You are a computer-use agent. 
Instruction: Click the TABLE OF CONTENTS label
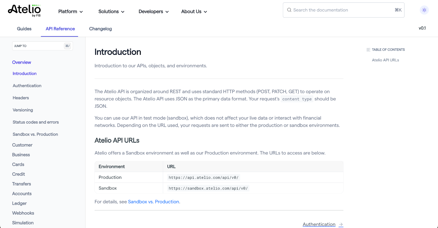(388, 50)
